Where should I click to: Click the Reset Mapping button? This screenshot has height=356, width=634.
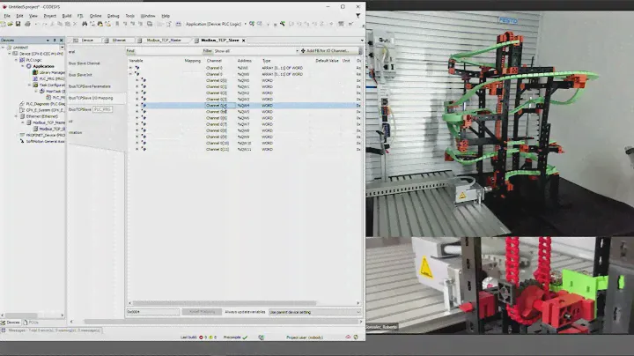pyautogui.click(x=201, y=312)
